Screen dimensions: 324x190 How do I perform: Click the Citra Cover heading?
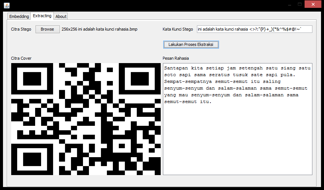pos(21,58)
